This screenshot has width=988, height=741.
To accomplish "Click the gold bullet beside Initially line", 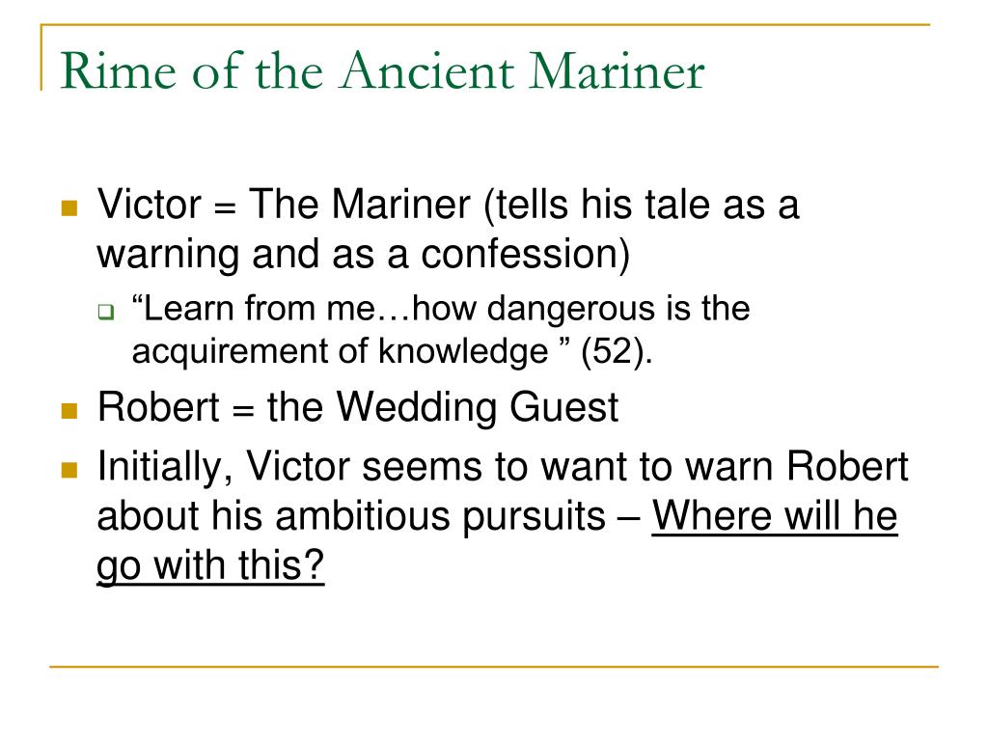I will 69,470.
